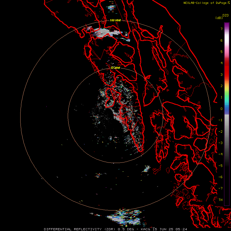Click the '-7' dB tick label on scale
This screenshot has width=231, height=231.
click(x=220, y=188)
